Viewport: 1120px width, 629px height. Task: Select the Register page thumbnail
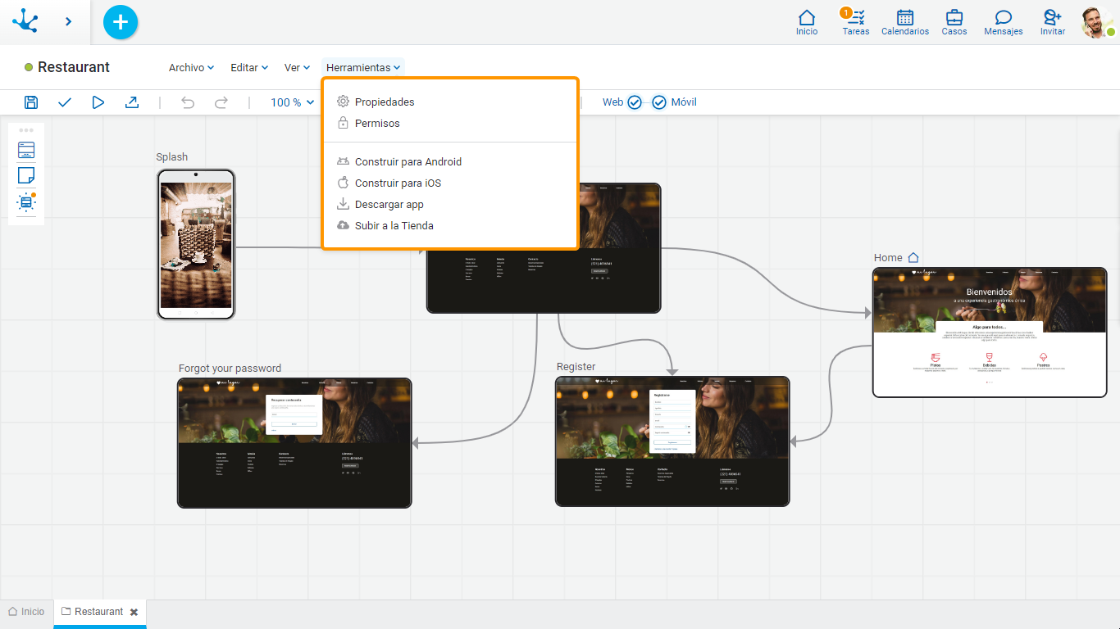[672, 441]
